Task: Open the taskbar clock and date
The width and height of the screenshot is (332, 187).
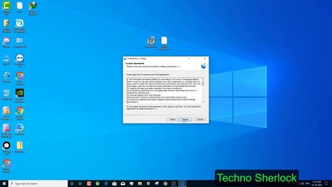Action: 317,183
